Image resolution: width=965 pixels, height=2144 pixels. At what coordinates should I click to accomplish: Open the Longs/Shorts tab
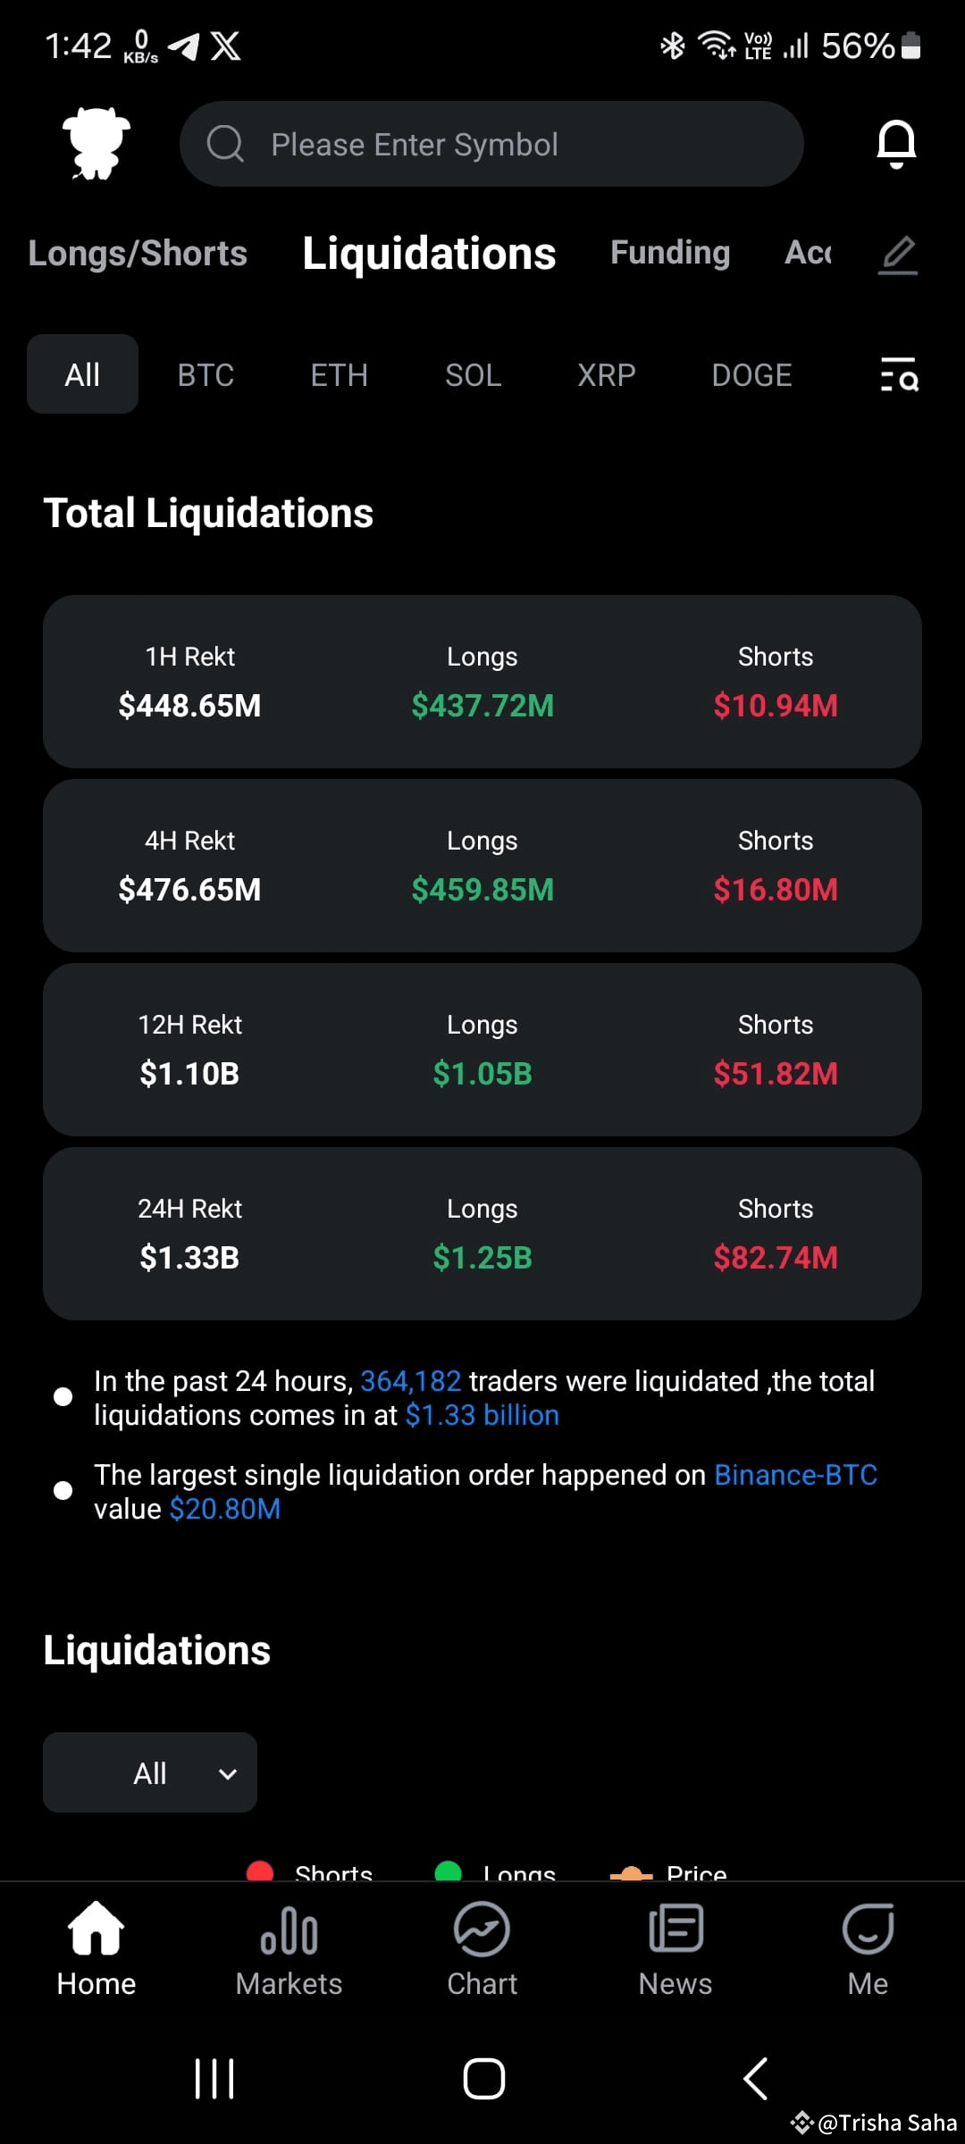(x=138, y=252)
